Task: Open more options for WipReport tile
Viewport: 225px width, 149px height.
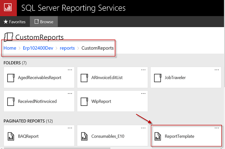Action: click(x=143, y=93)
